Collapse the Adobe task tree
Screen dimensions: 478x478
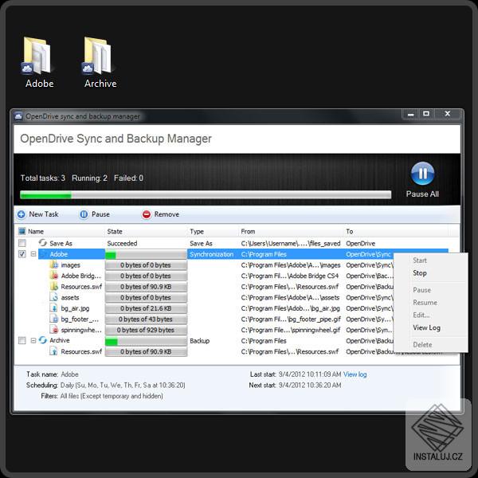[33, 254]
